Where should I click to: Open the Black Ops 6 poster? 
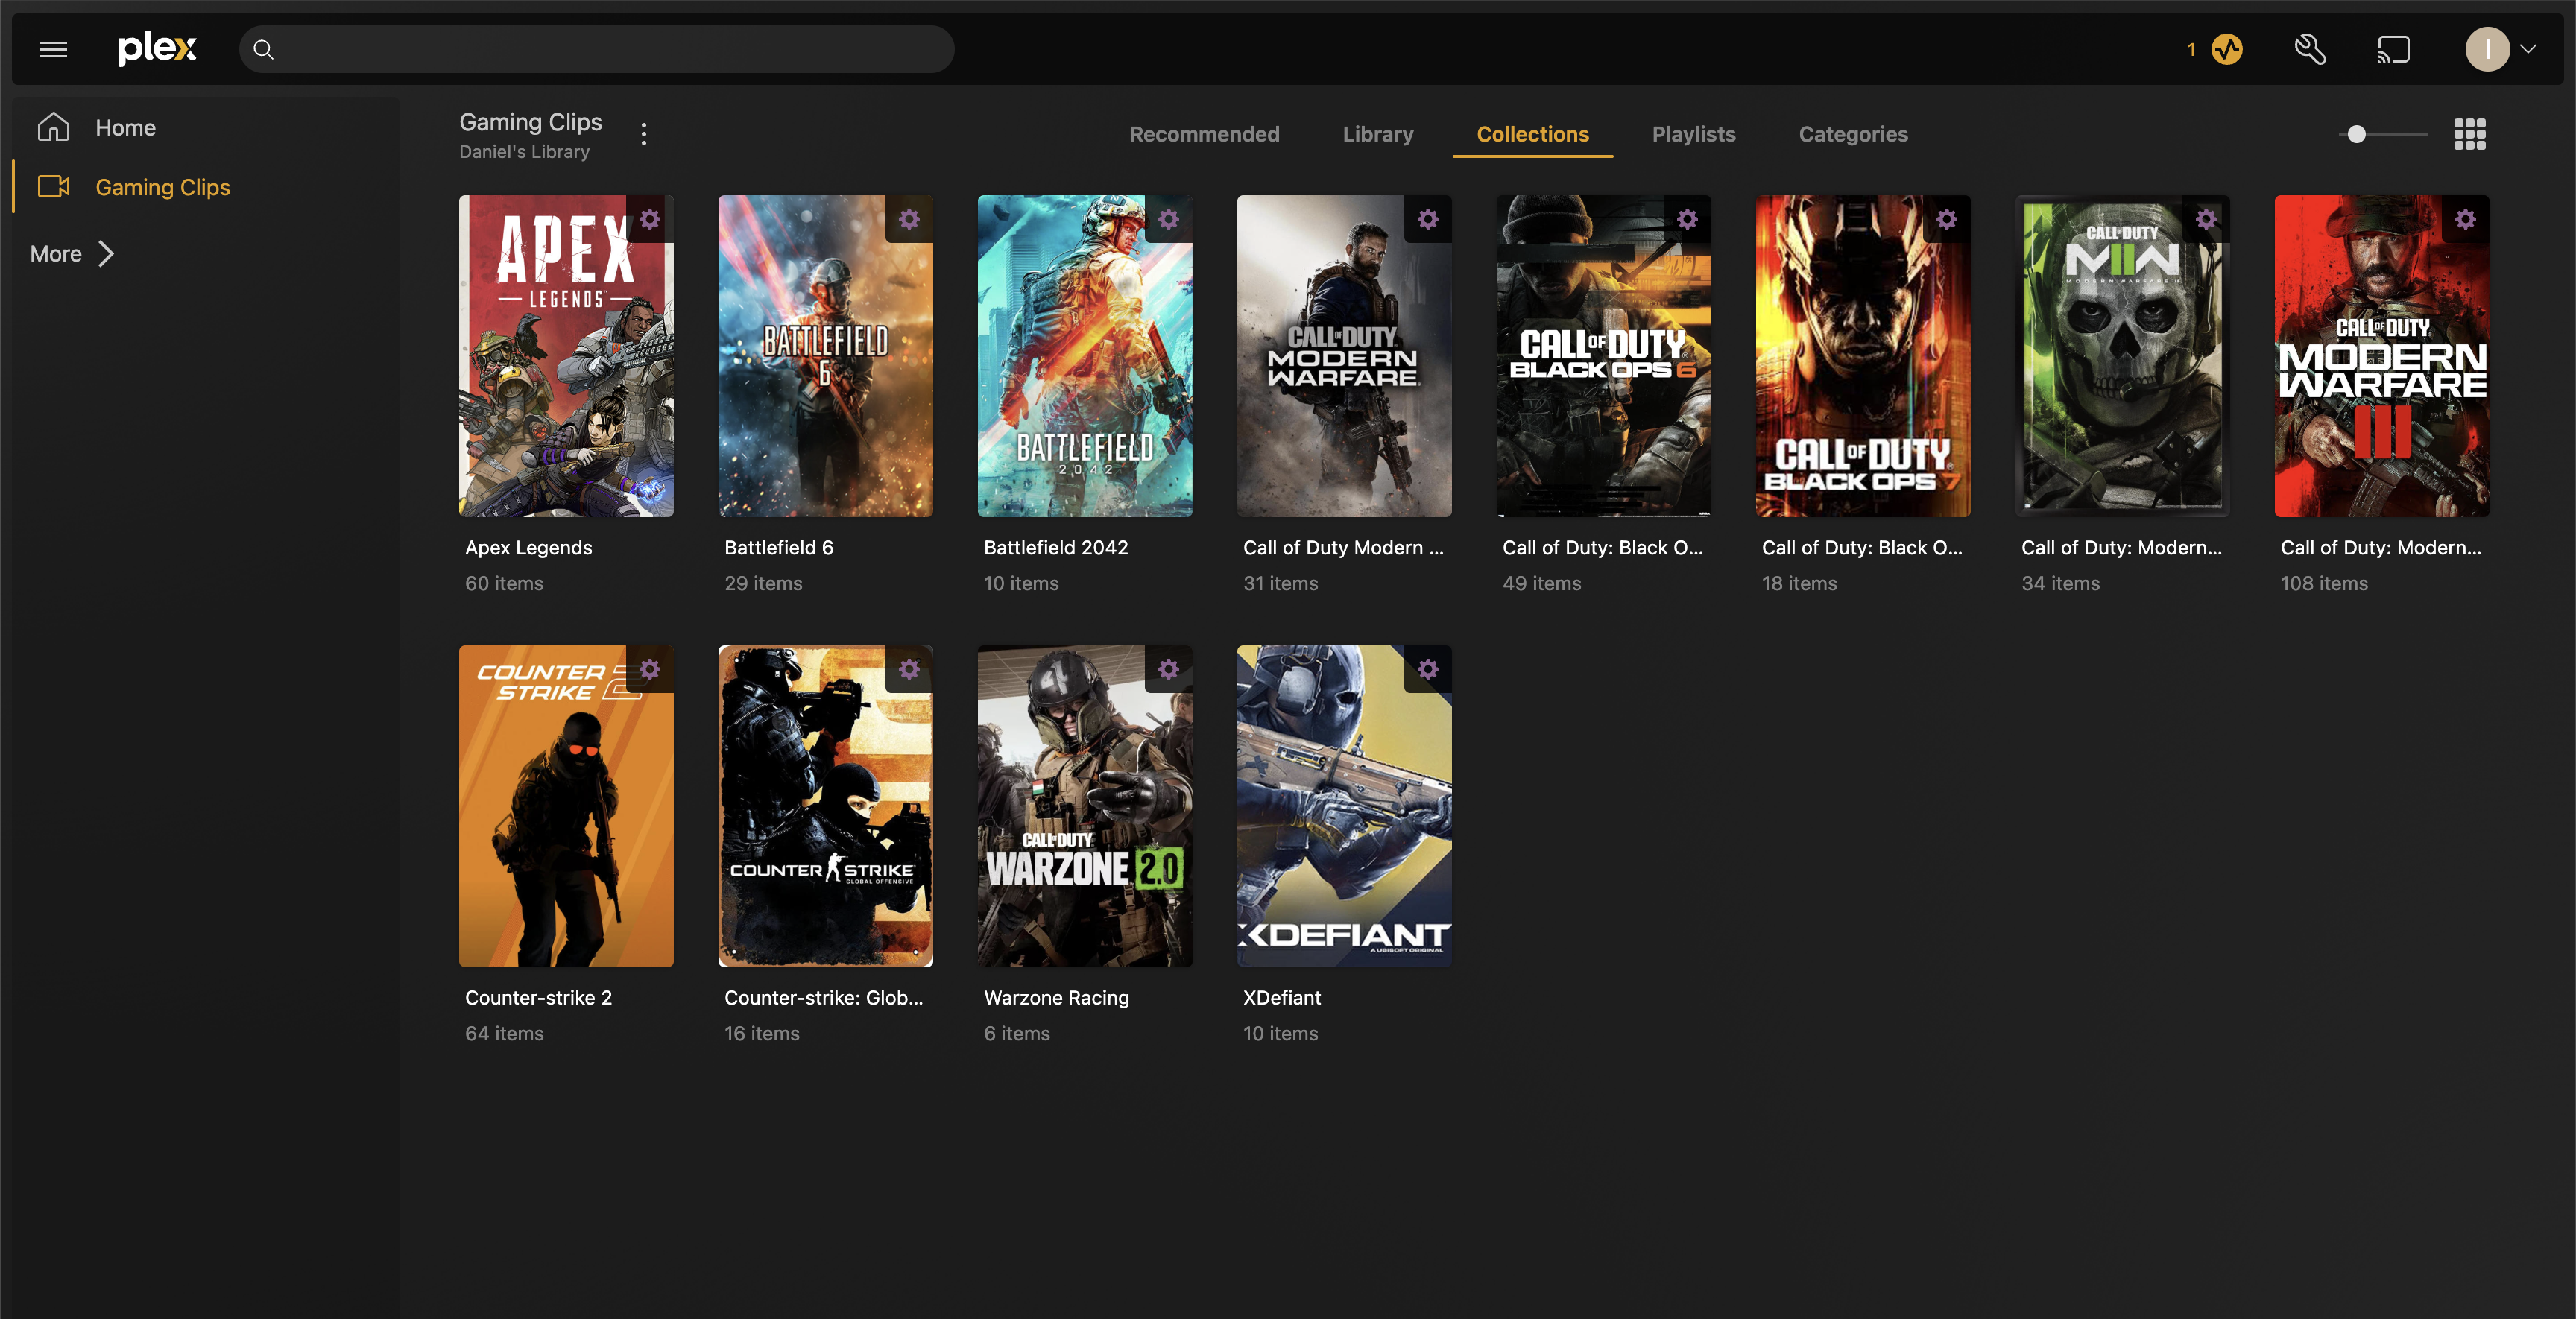coord(1603,356)
